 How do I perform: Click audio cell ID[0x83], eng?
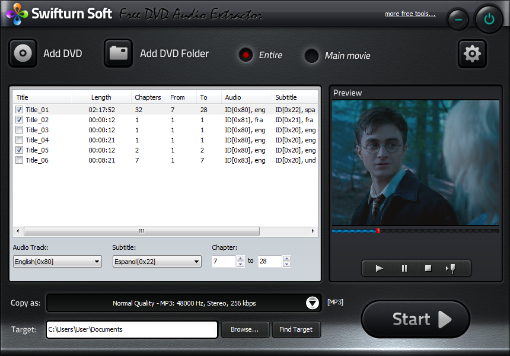click(x=245, y=160)
